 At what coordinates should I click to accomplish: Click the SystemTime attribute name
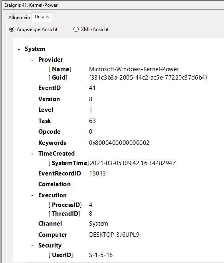(x=69, y=163)
